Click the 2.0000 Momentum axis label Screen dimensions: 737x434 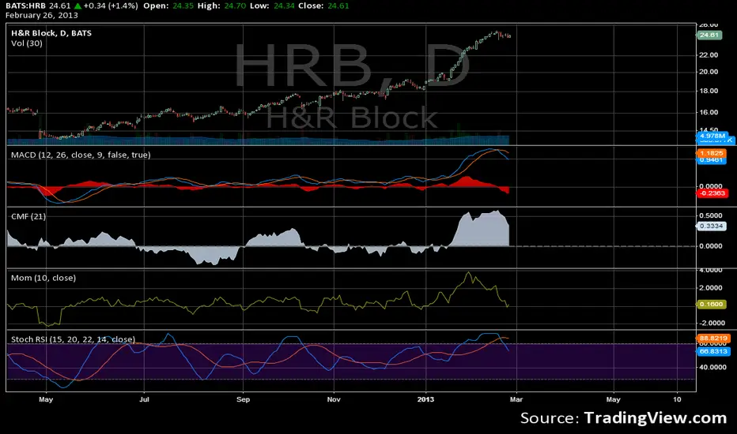tap(712, 288)
